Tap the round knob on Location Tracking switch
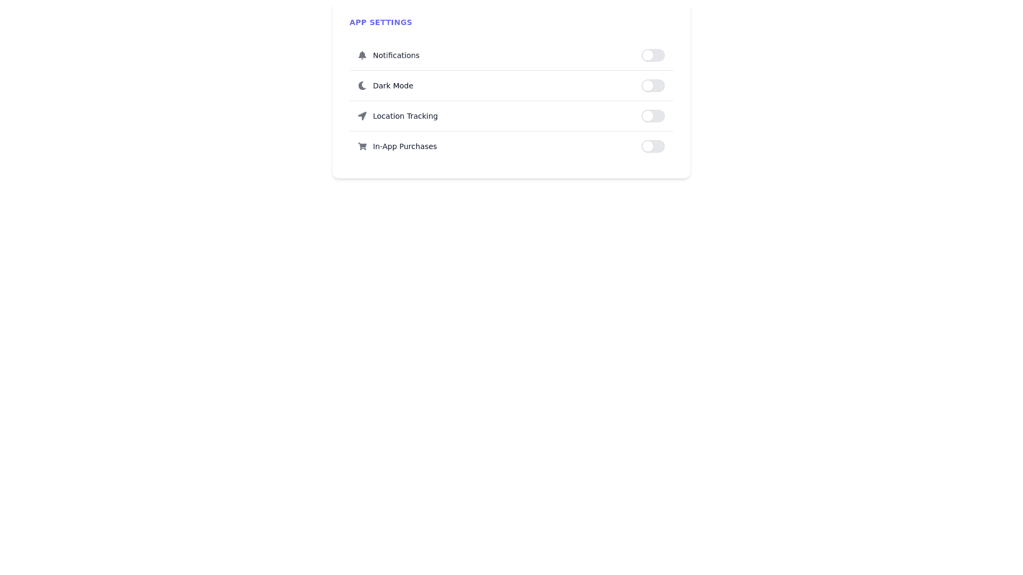This screenshot has height=575, width=1023. pos(647,116)
